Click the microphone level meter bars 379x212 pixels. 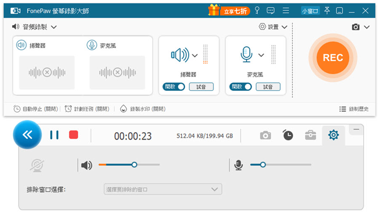(x=273, y=54)
